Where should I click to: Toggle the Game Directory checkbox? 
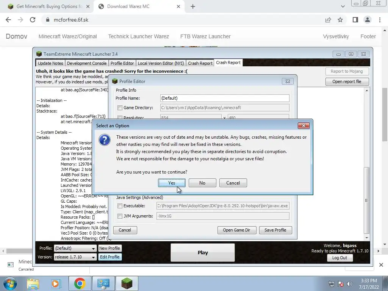[x=120, y=108]
